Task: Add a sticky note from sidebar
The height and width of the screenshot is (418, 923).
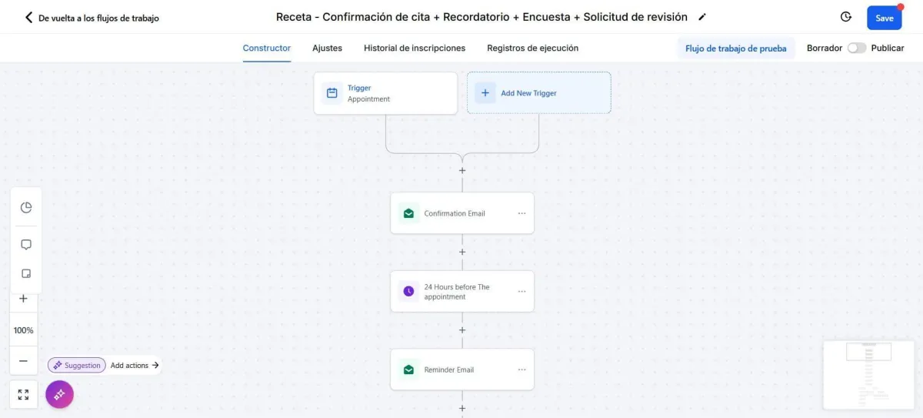Action: pyautogui.click(x=25, y=274)
